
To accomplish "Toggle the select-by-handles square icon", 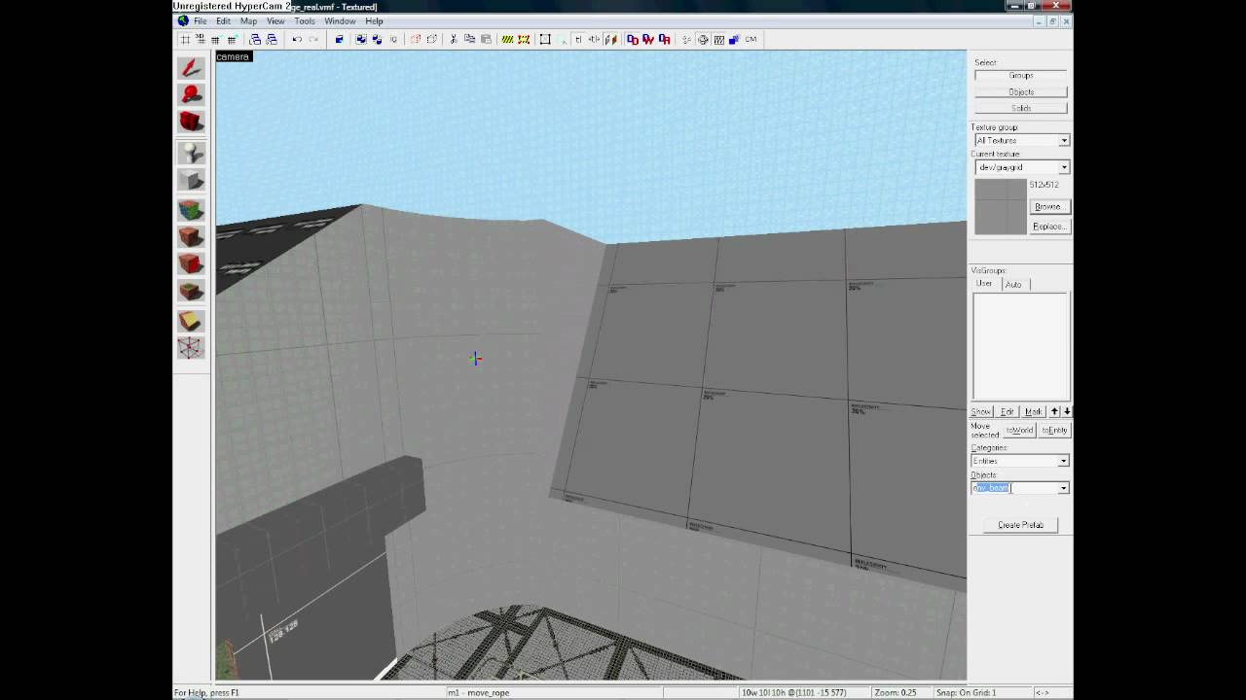I will click(x=545, y=39).
